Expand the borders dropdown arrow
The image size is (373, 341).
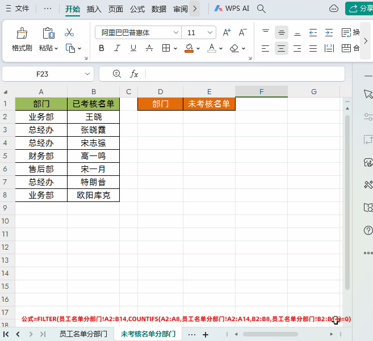[175, 48]
